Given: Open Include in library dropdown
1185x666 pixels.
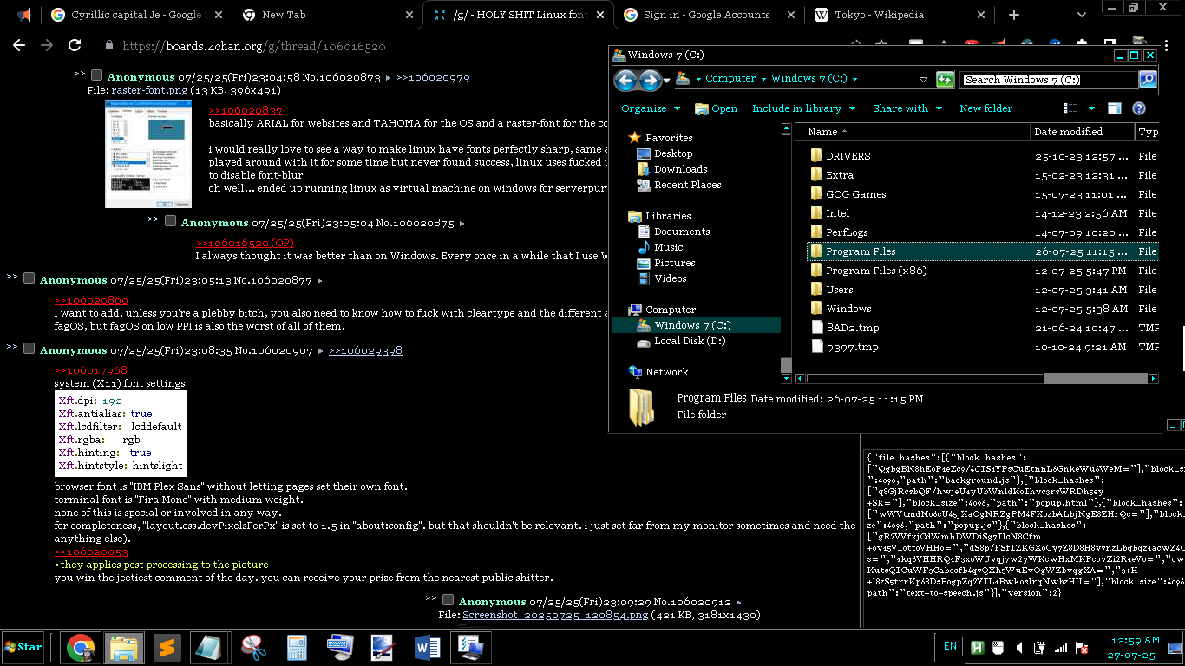Looking at the screenshot, I should click(x=803, y=108).
